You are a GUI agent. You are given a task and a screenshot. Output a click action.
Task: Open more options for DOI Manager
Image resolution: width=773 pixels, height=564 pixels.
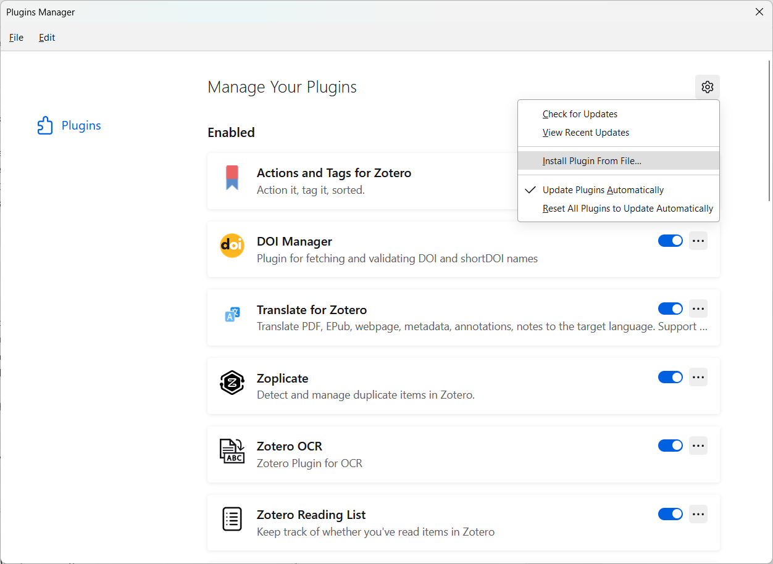pyautogui.click(x=698, y=241)
